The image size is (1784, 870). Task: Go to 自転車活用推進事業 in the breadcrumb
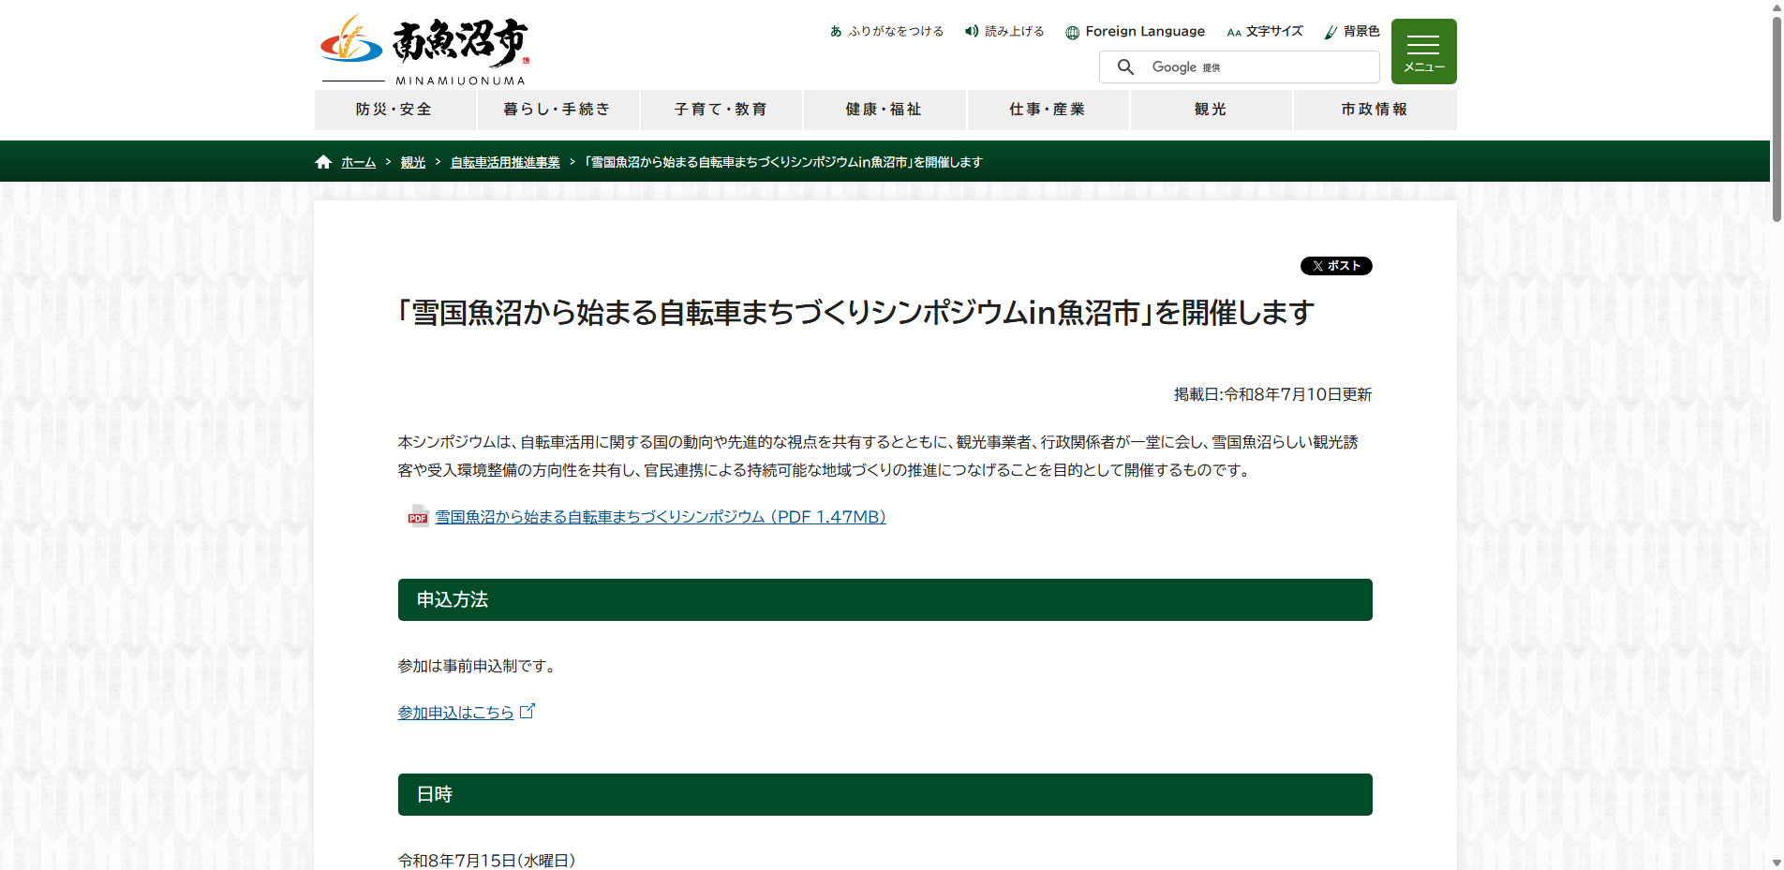coord(505,162)
